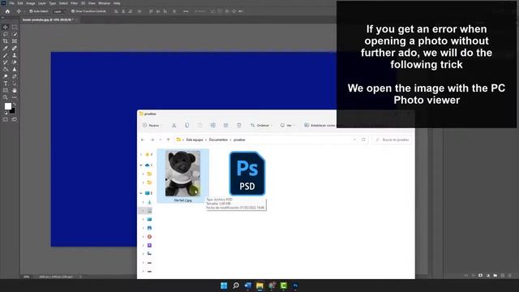Image resolution: width=519 pixels, height=292 pixels.
Task: Open the Filter menu in Photoshop
Action: click(74, 3)
